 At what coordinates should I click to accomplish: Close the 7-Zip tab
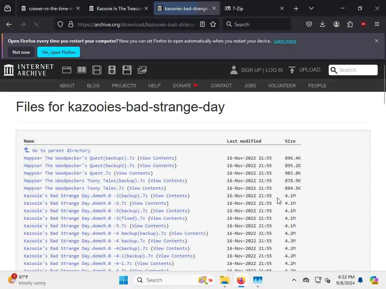coord(282,8)
